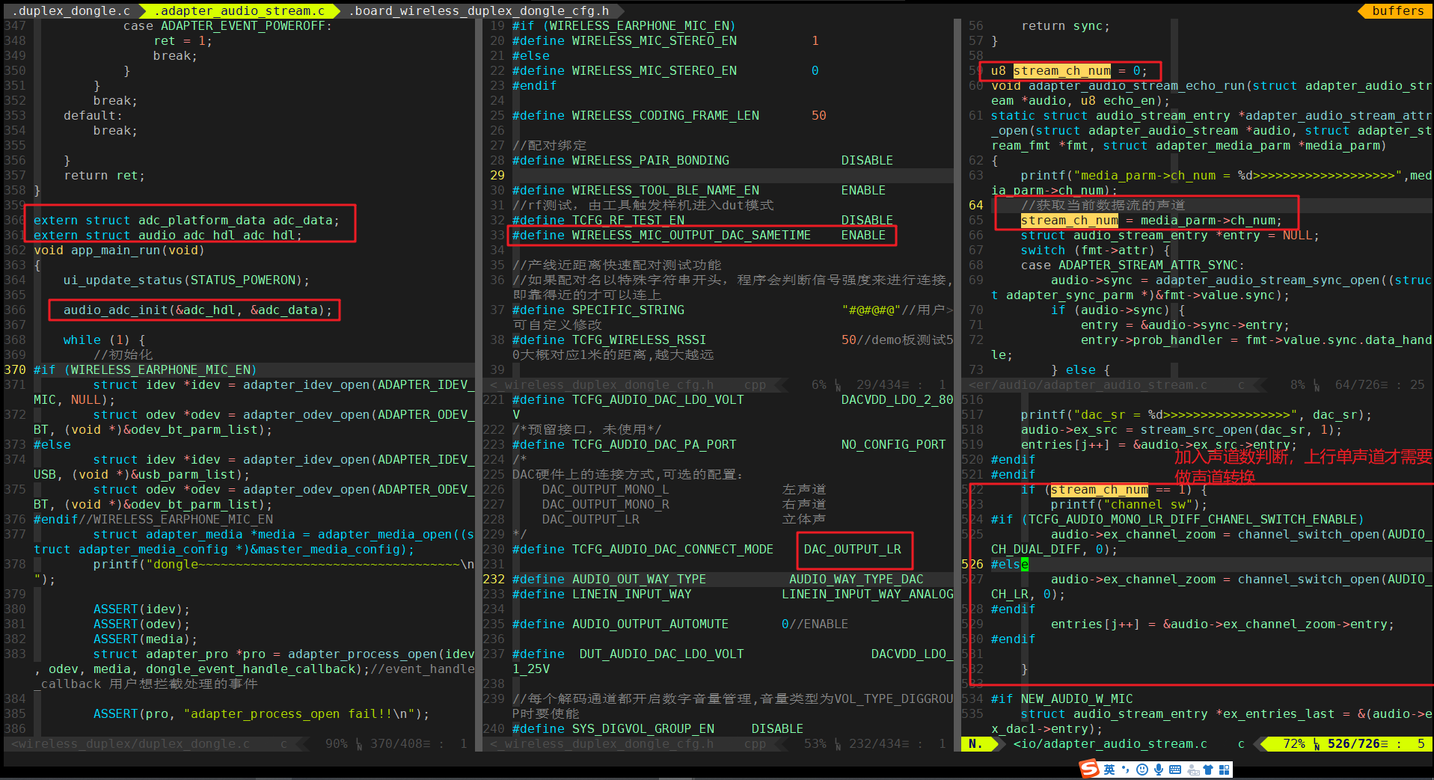1434x780 pixels.
Task: Click 'extern struct adc_platform_data adc_data;' line
Action: coord(186,220)
